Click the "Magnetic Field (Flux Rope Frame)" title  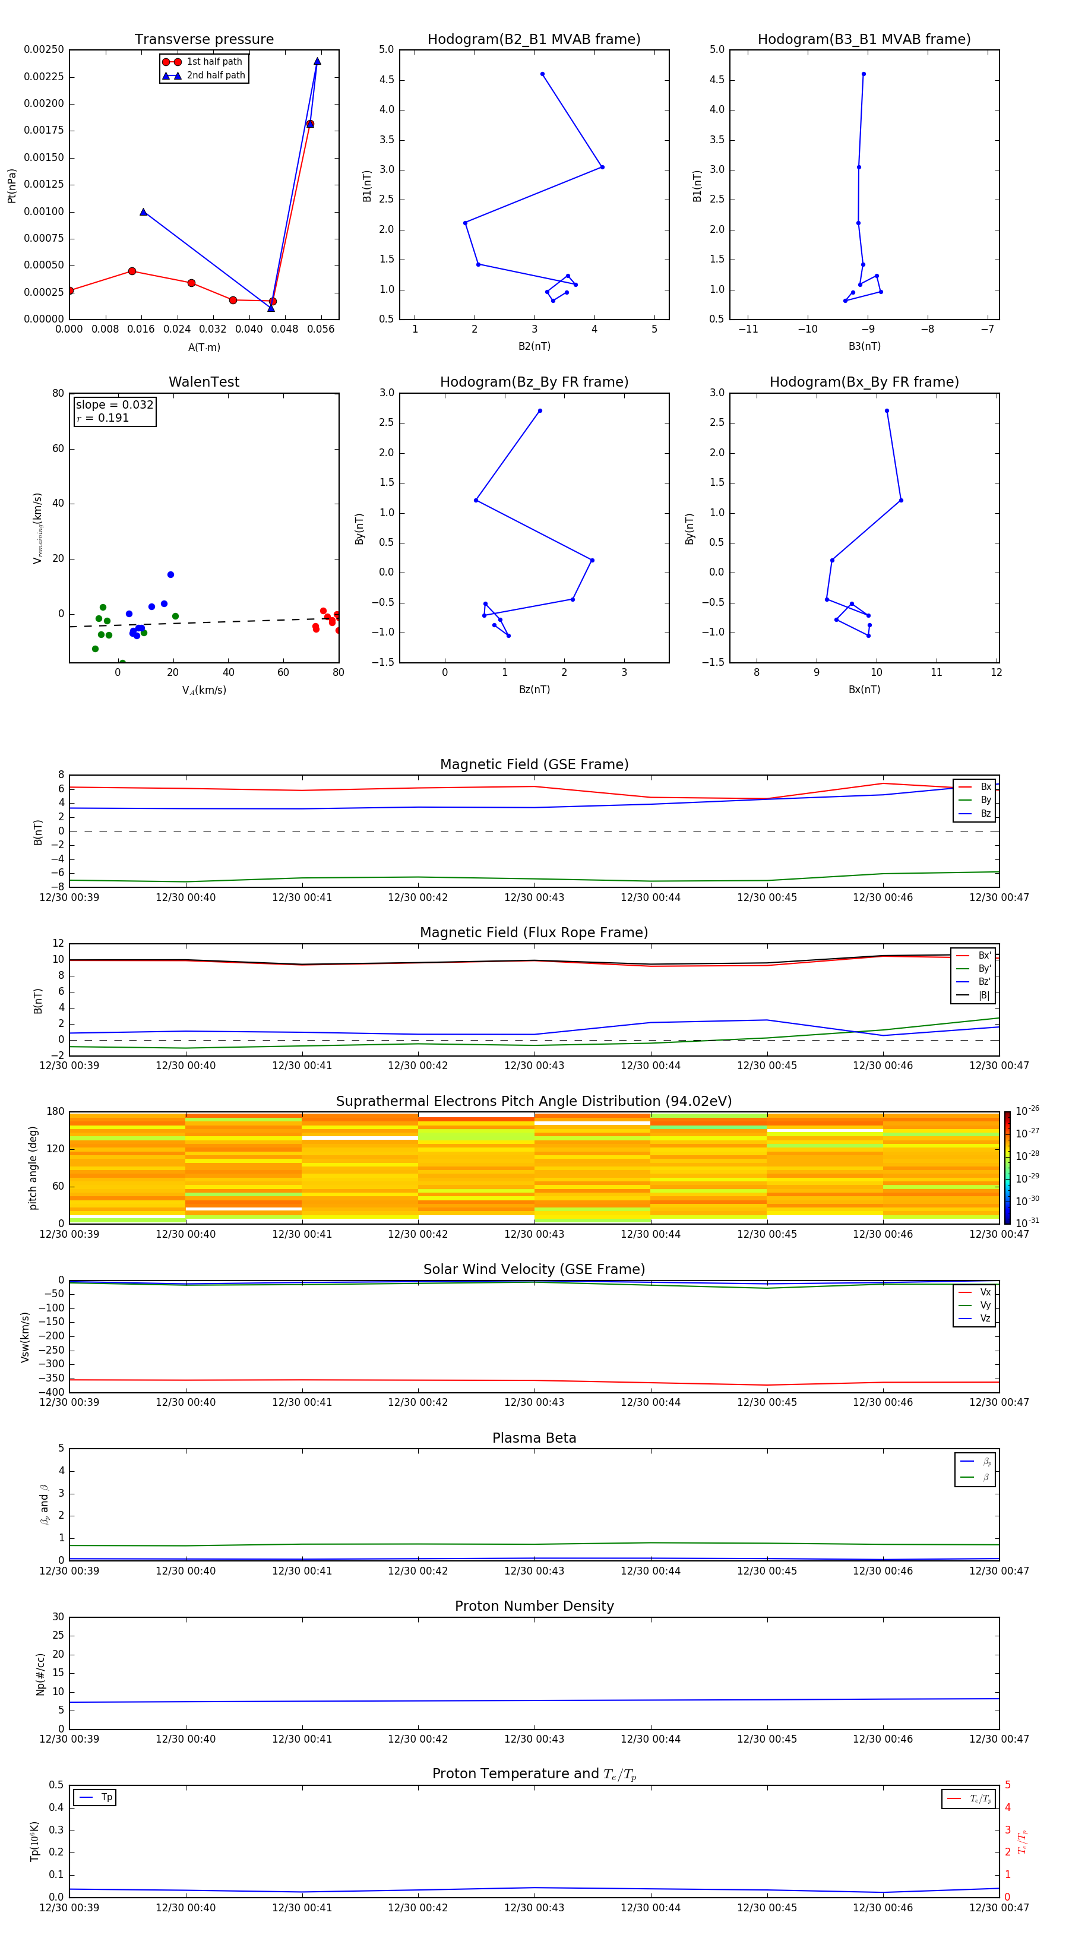(x=534, y=933)
